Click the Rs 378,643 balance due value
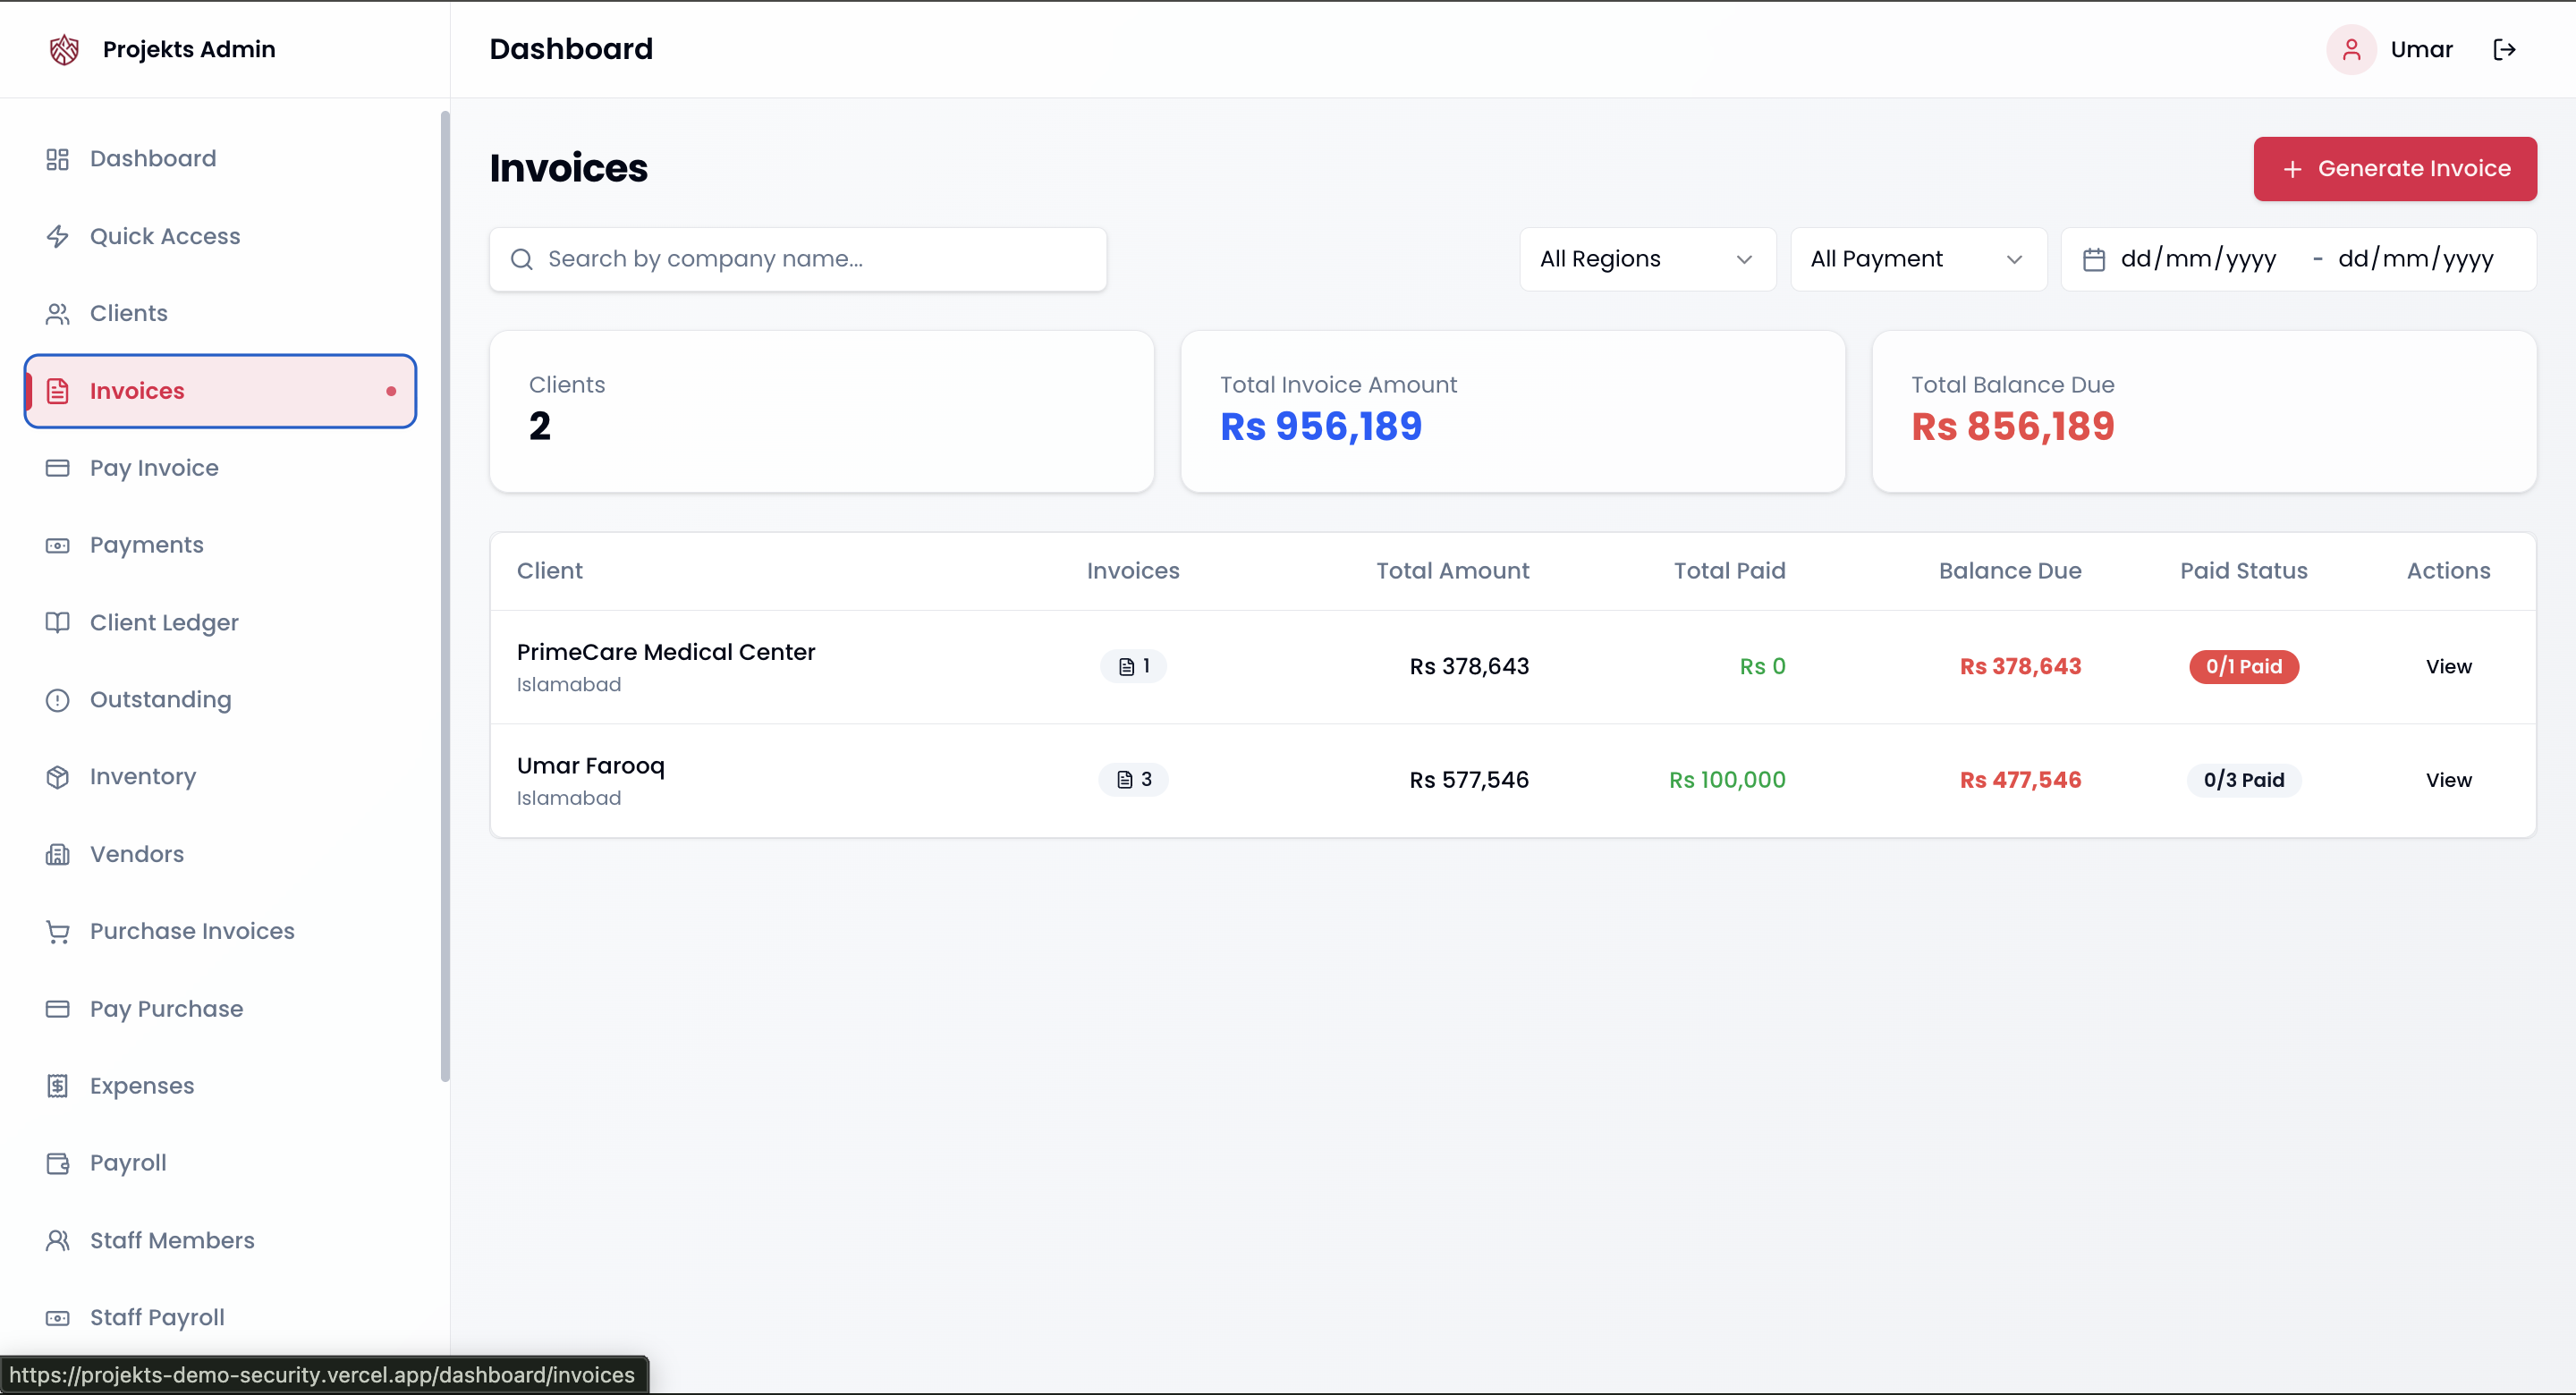Viewport: 2576px width, 1395px height. 2020,667
